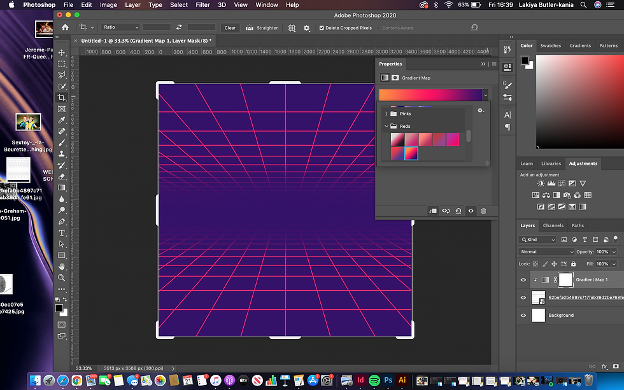Collapse the Reds gradient folder
This screenshot has width=624, height=390.
(x=386, y=126)
